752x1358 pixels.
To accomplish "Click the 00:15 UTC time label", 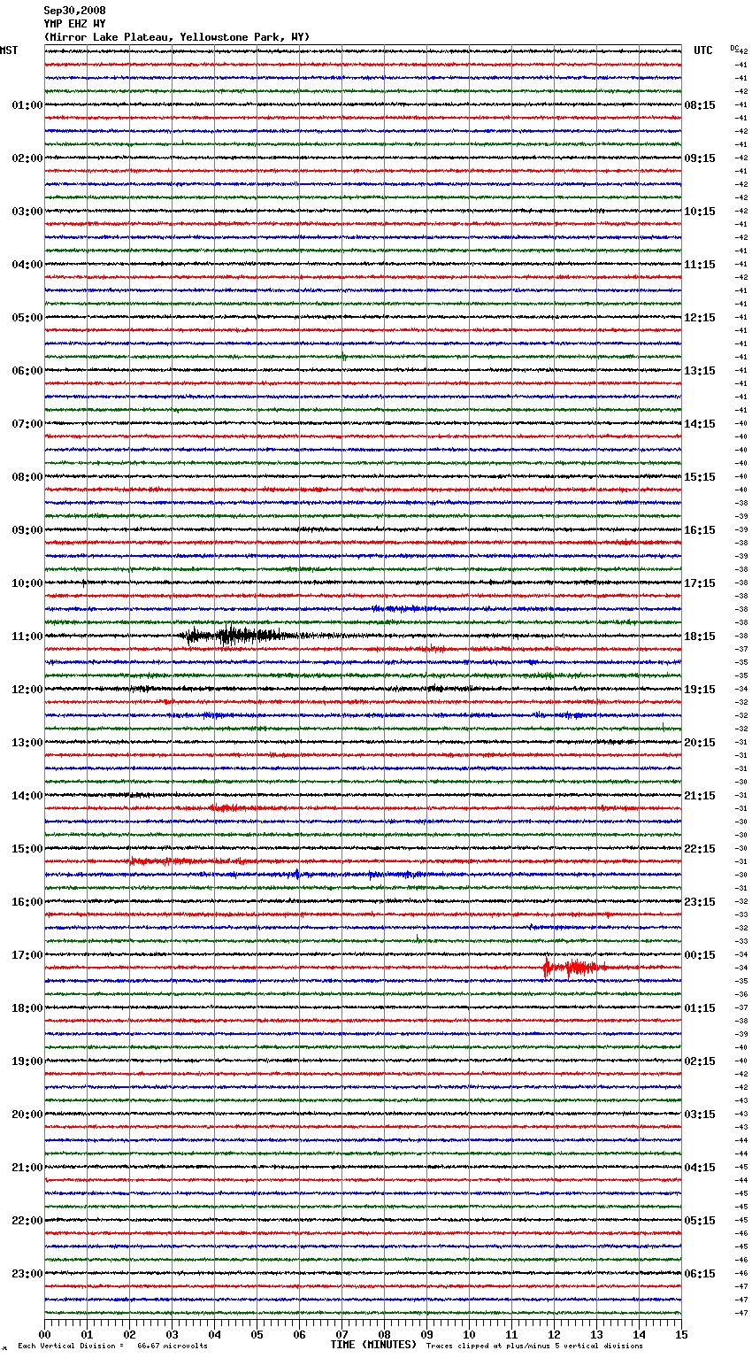I will click(700, 955).
